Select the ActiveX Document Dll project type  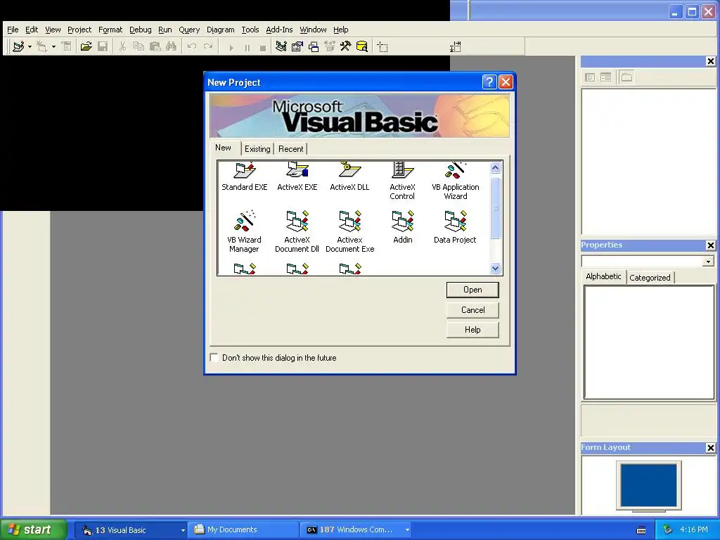(x=297, y=232)
